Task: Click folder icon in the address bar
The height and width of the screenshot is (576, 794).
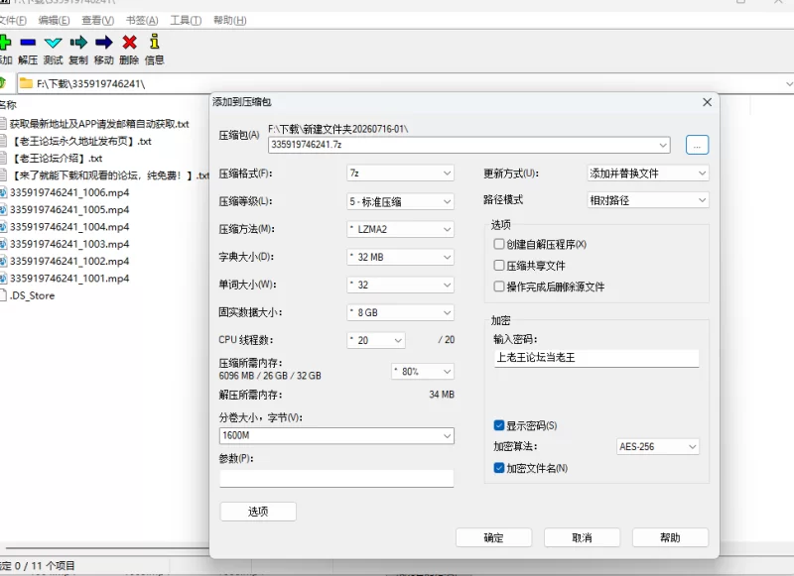Action: coord(26,83)
